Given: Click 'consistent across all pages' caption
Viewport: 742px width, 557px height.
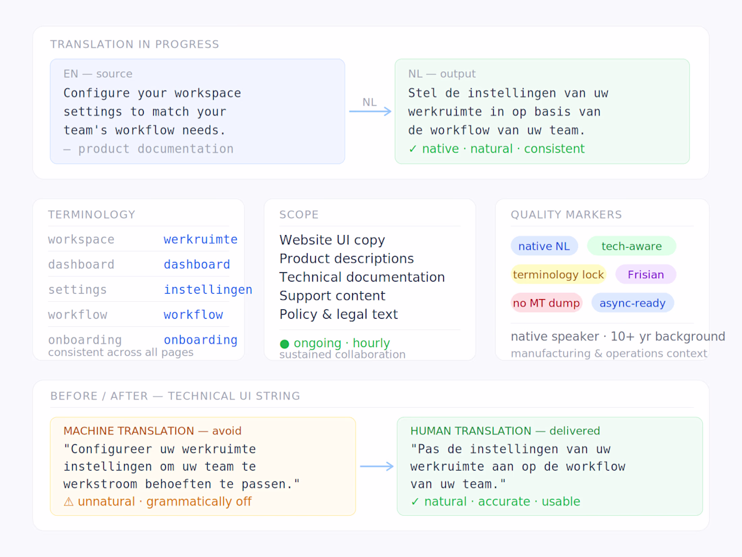Looking at the screenshot, I should 121,352.
